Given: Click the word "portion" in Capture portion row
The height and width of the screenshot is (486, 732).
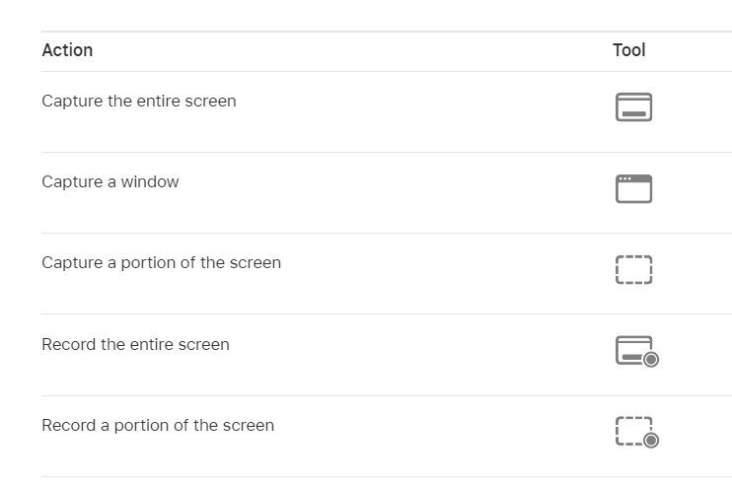Looking at the screenshot, I should (148, 263).
